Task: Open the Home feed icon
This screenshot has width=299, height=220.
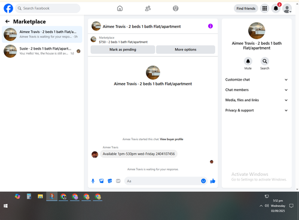Action: [x=120, y=8]
